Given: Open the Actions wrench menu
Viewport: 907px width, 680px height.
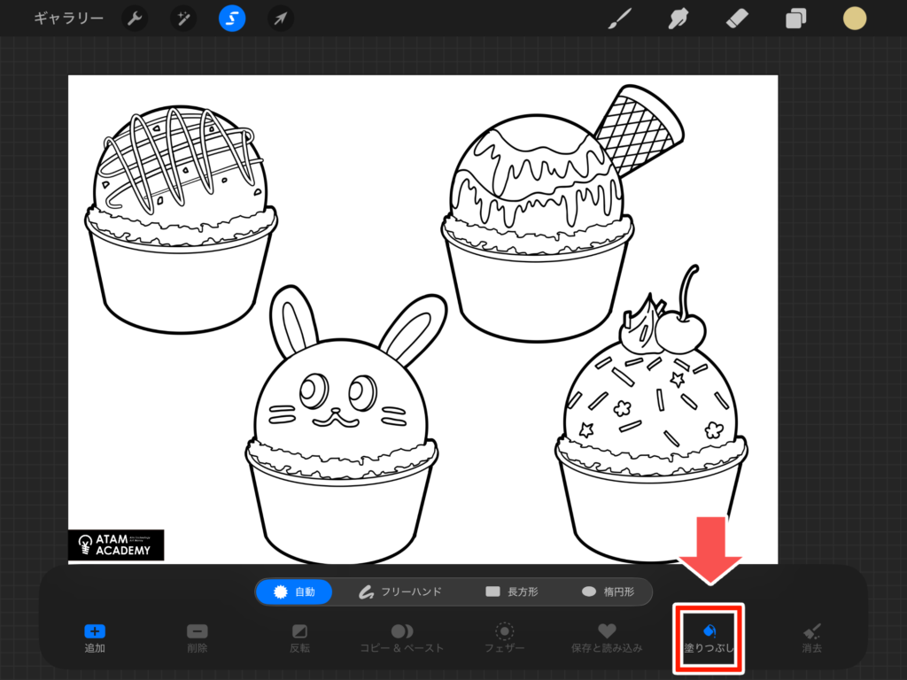Looking at the screenshot, I should (135, 19).
